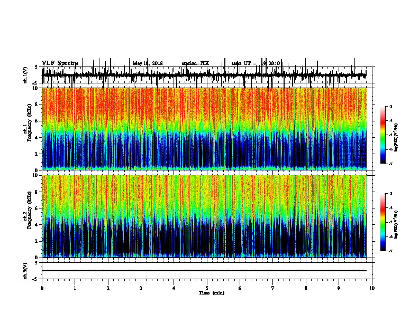Click the 'VLF Spectra' plot title
Screen dimensions: 419x323
tap(60, 63)
